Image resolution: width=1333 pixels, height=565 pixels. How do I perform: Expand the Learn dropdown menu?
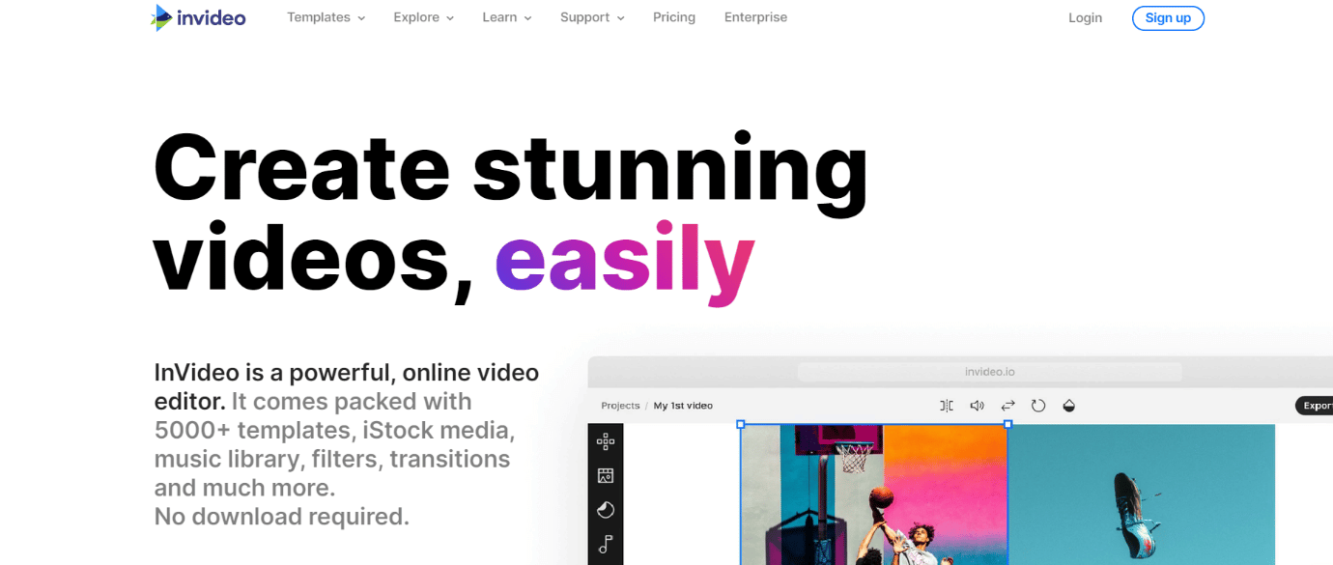click(x=507, y=17)
